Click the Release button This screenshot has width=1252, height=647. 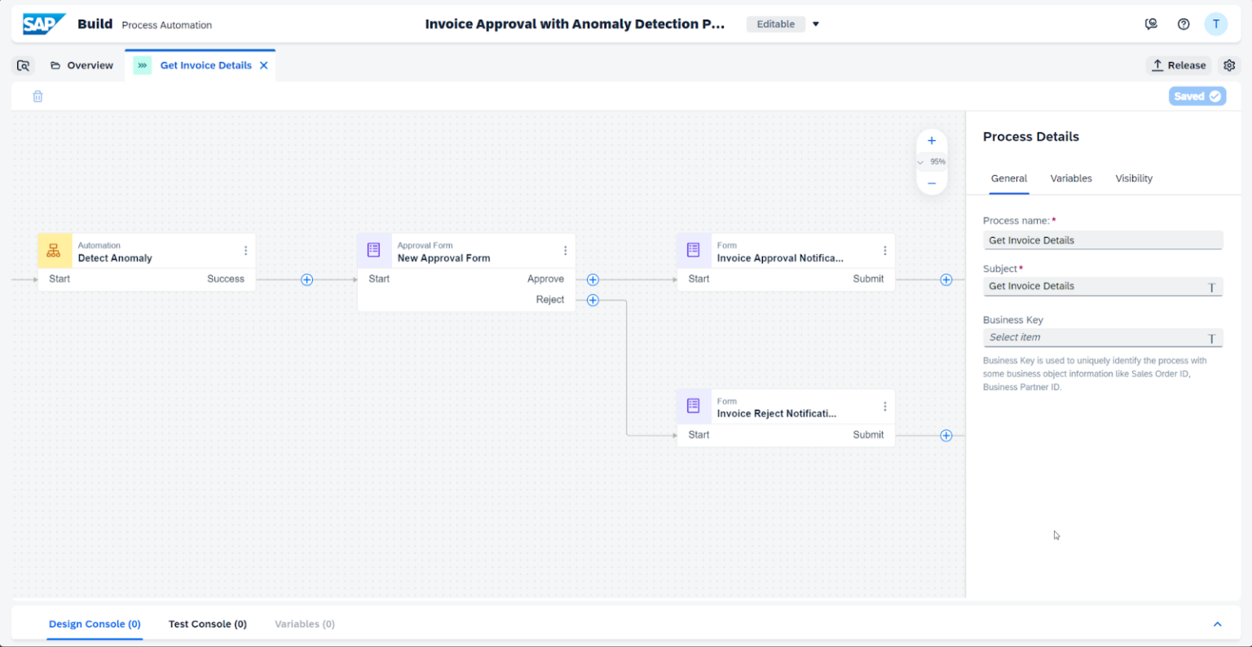coord(1179,65)
